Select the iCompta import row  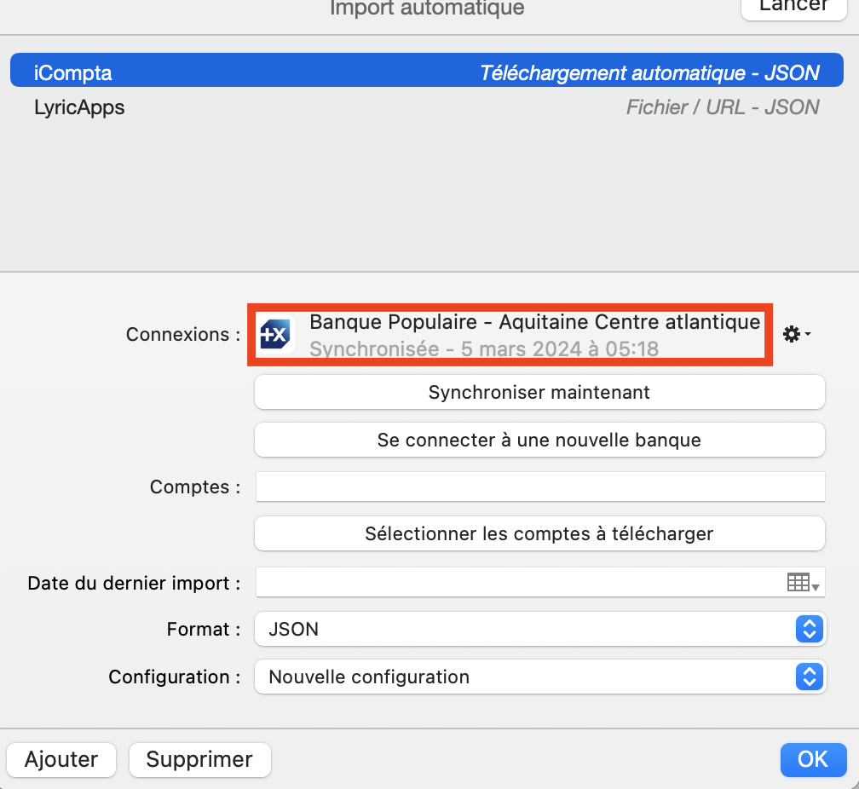[x=427, y=70]
